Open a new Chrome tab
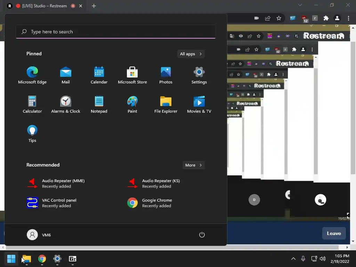 pos(94,6)
